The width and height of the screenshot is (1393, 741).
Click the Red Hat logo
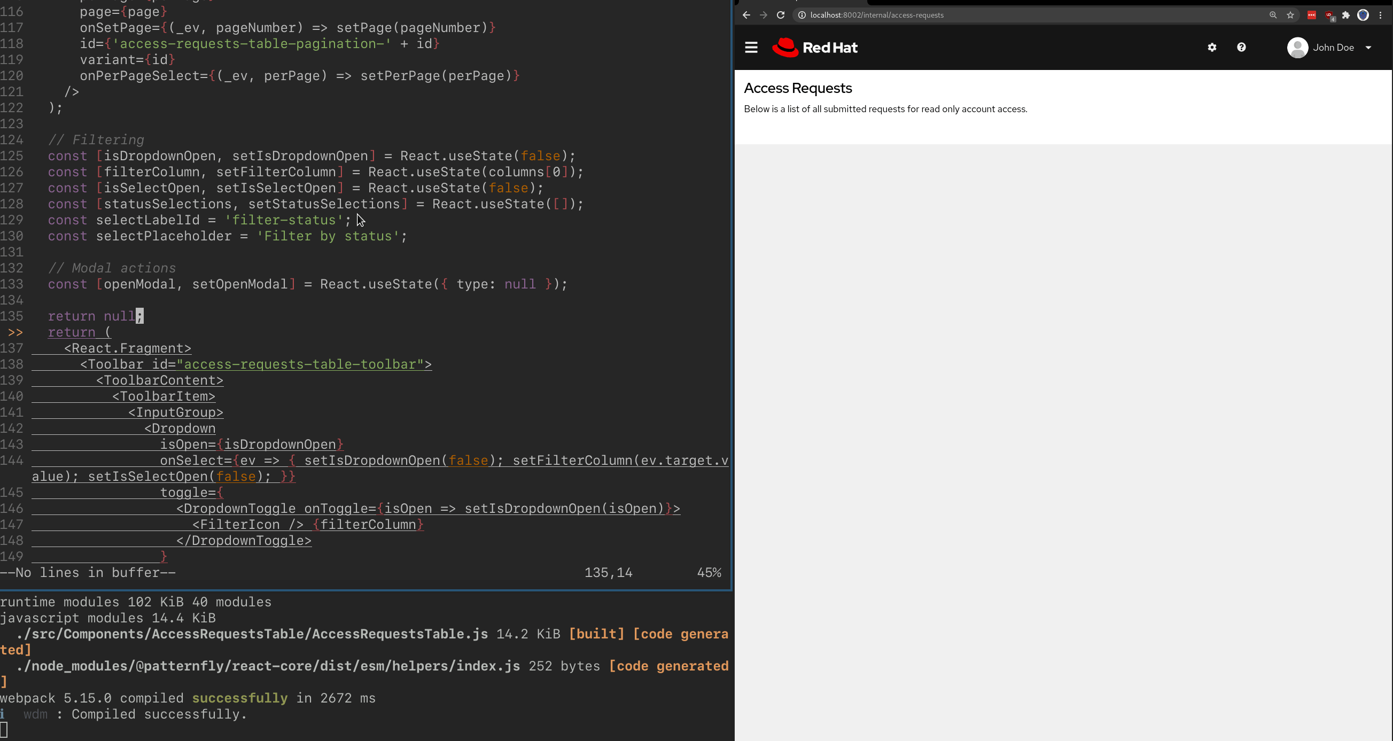pyautogui.click(x=814, y=48)
